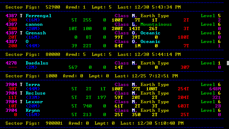Click the green value 567
Viewport: 229px width, 129px height.
(x=73, y=67)
